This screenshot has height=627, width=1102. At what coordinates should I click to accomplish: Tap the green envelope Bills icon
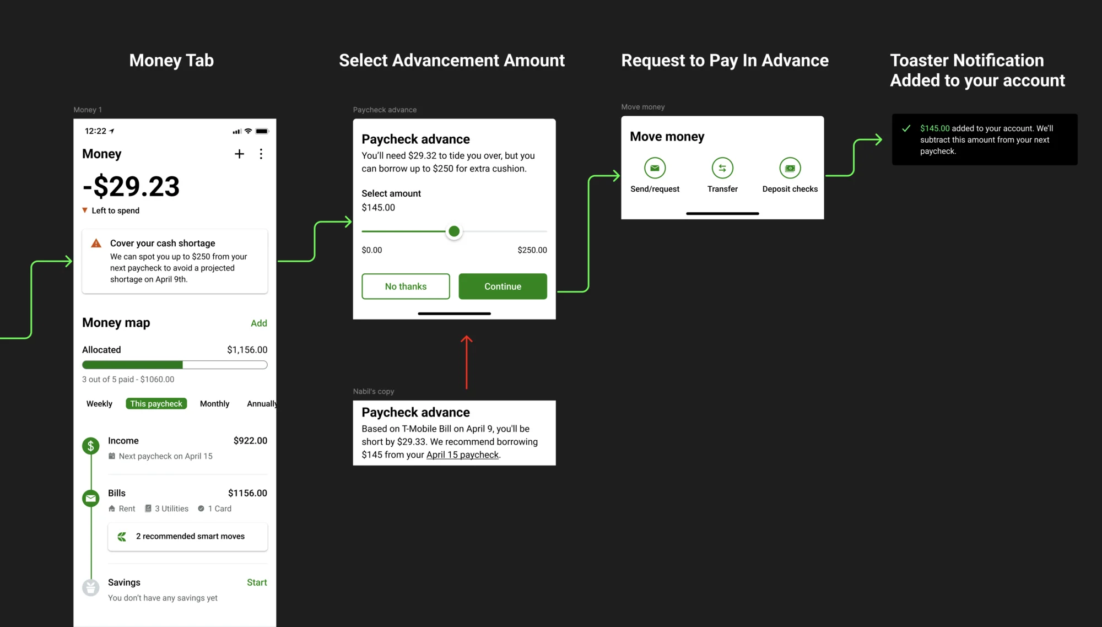(x=91, y=499)
